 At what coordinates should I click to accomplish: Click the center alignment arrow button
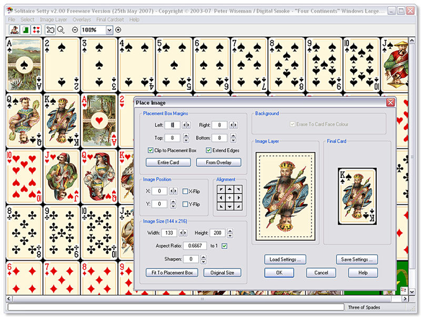point(229,198)
